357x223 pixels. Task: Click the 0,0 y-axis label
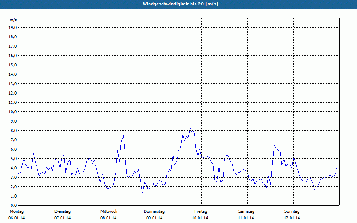coord(13,206)
